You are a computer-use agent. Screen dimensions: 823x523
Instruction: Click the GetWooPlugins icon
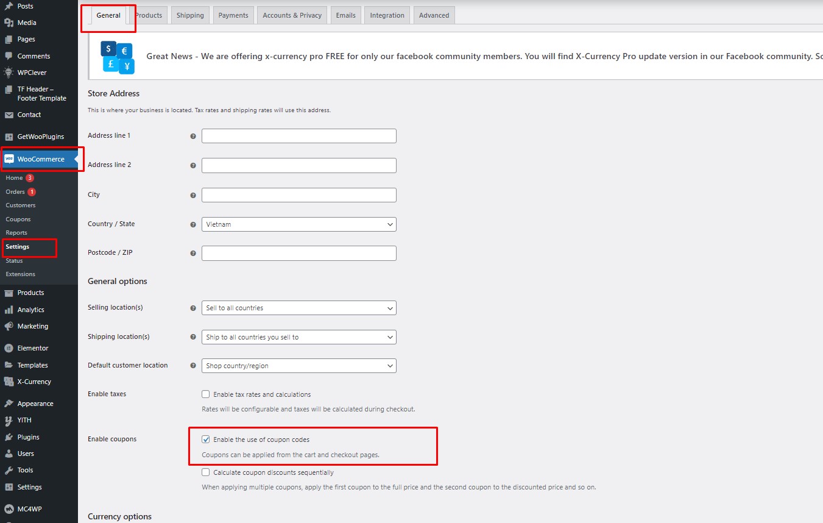click(9, 137)
